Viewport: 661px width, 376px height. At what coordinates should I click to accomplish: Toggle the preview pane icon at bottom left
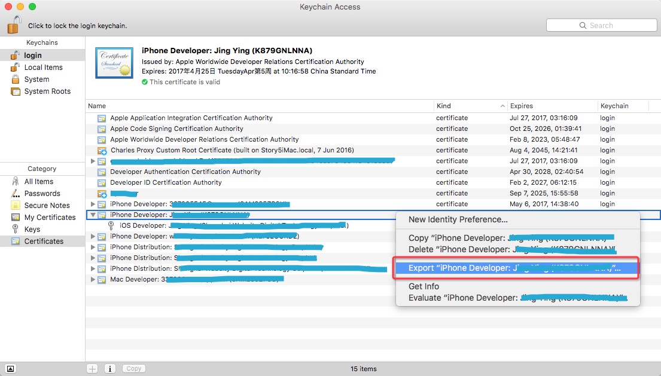(11, 369)
